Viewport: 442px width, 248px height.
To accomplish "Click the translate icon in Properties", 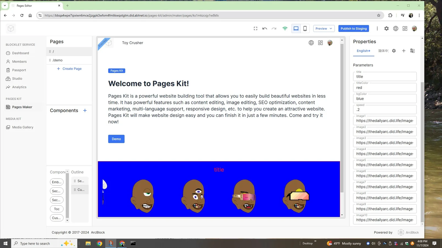I will click(412, 51).
